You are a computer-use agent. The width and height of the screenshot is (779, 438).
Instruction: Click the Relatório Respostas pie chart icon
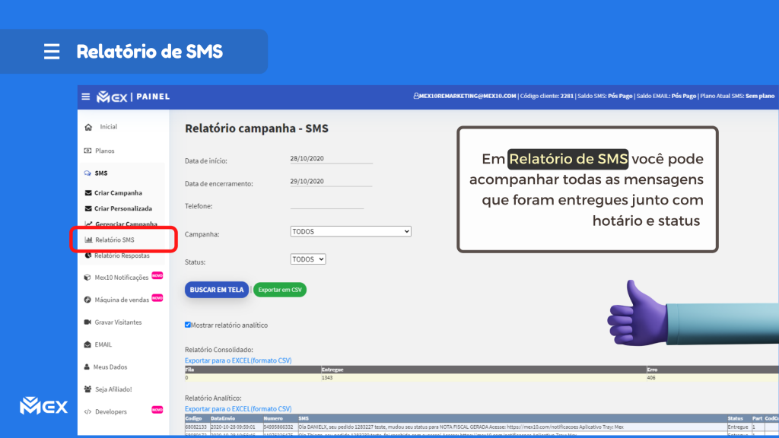tap(88, 255)
